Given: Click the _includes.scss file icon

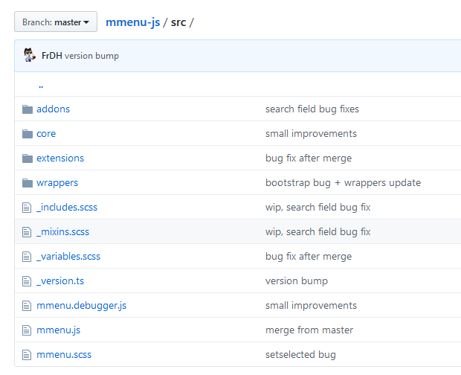Looking at the screenshot, I should 28,208.
